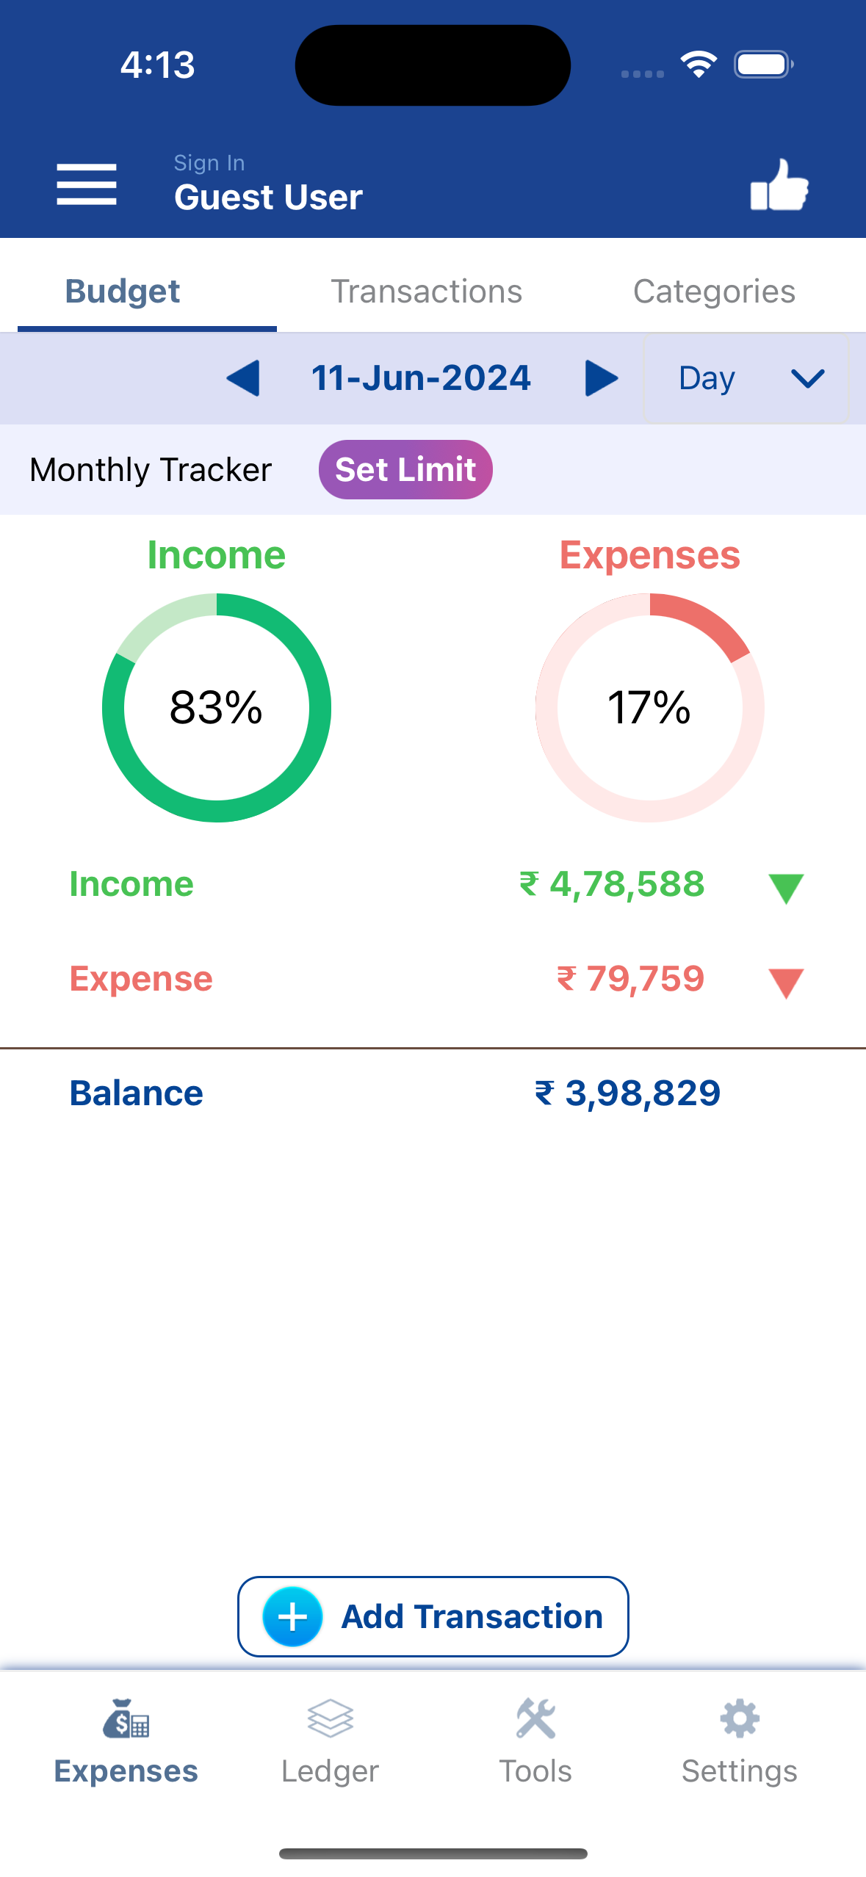Viewport: 866px width, 1877px height.
Task: Select the Expenses bottom navigation icon
Action: coord(126,1719)
